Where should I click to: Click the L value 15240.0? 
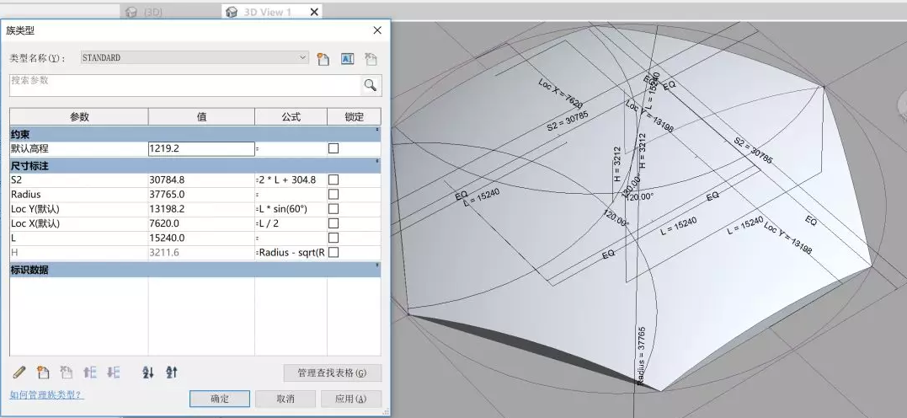pyautogui.click(x=201, y=238)
